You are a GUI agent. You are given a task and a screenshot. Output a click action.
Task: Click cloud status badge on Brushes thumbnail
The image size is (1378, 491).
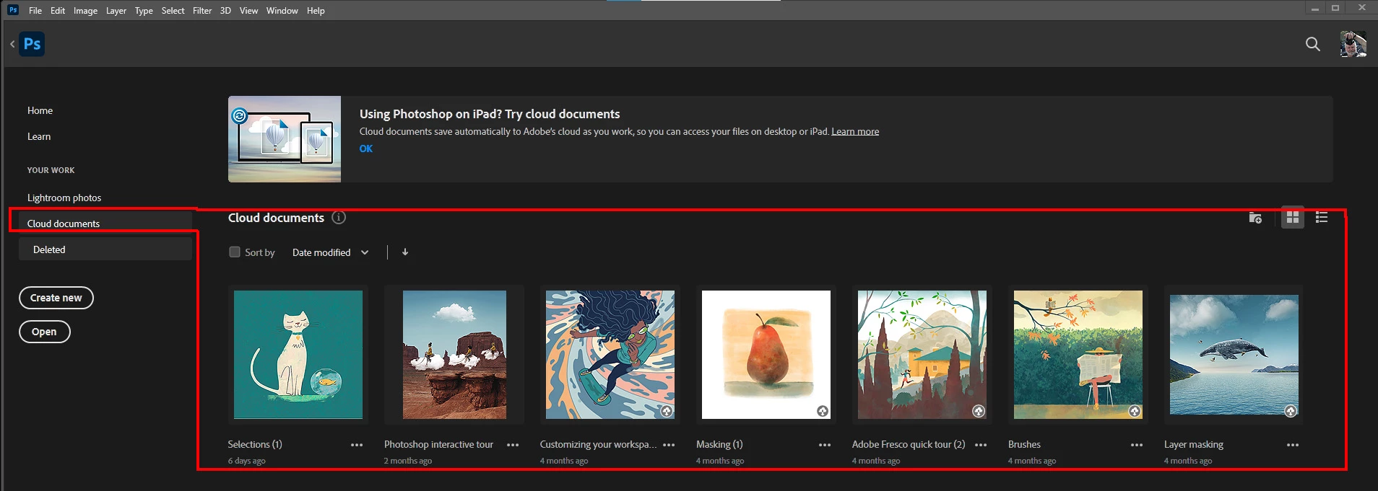coord(1135,411)
